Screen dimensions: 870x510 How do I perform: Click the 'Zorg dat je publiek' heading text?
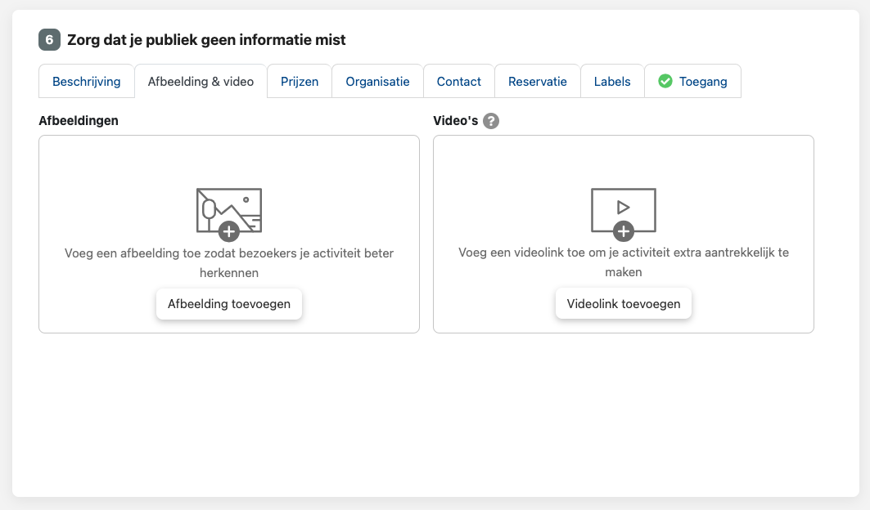(x=206, y=39)
